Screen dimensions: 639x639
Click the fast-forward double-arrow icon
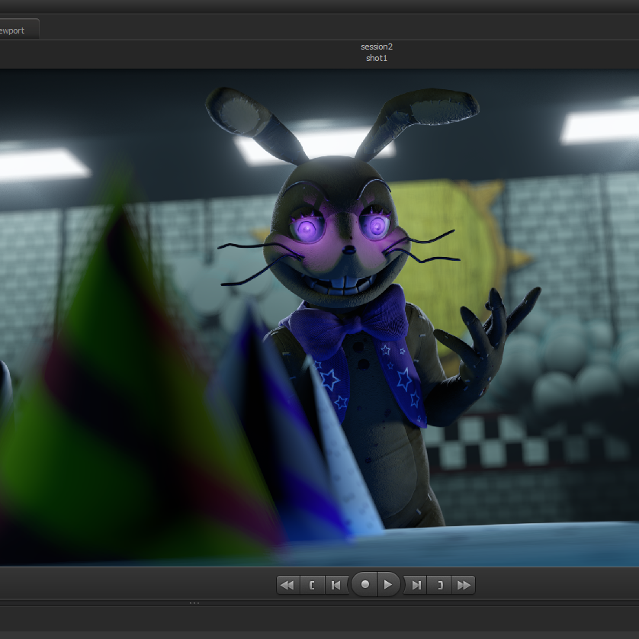[x=464, y=585]
